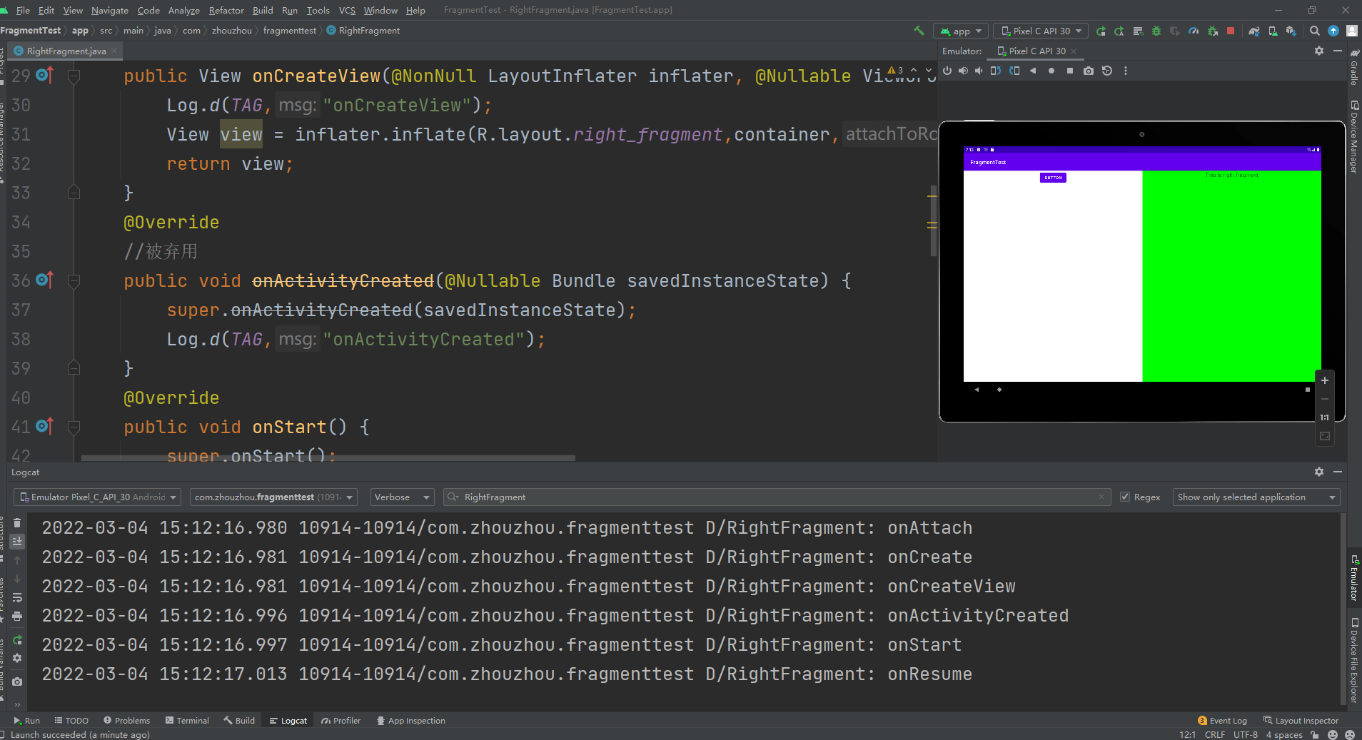Viewport: 1362px width, 740px height.
Task: Click the green Debug app bug icon
Action: click(x=1156, y=31)
